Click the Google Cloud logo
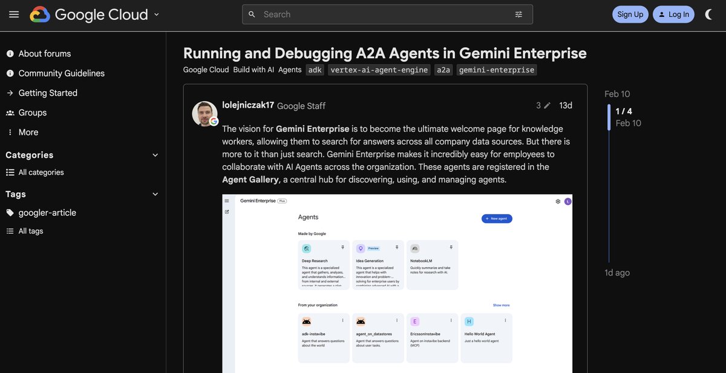 point(89,15)
